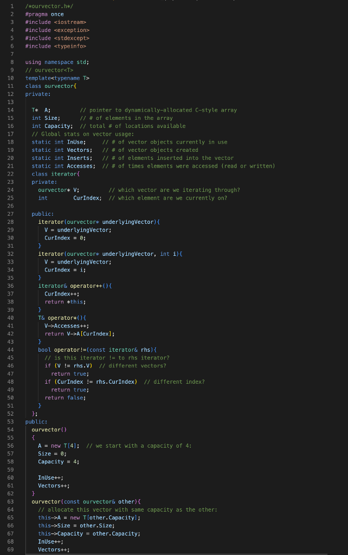Click the 'public:' label on line 53

[36, 422]
